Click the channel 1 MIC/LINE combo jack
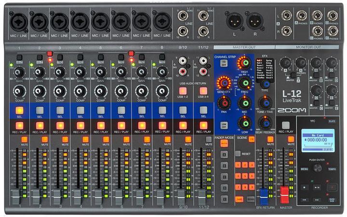347x217 pixels. [19, 22]
